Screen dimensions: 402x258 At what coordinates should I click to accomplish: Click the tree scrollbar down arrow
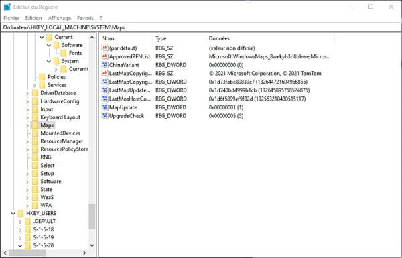click(x=92, y=245)
